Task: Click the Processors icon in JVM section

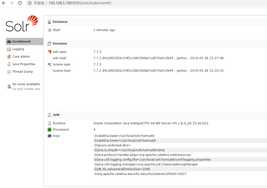Action: [49, 129]
